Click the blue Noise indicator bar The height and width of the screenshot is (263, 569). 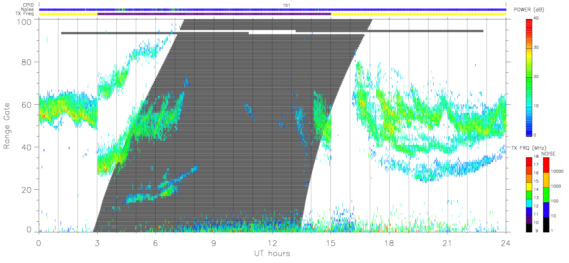[272, 9]
